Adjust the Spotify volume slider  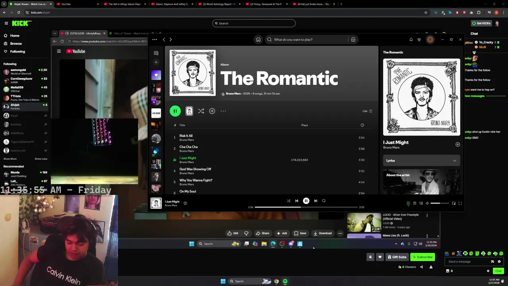(x=441, y=203)
